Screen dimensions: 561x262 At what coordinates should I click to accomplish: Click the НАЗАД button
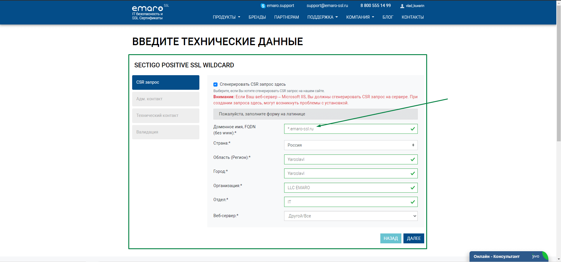(x=391, y=238)
